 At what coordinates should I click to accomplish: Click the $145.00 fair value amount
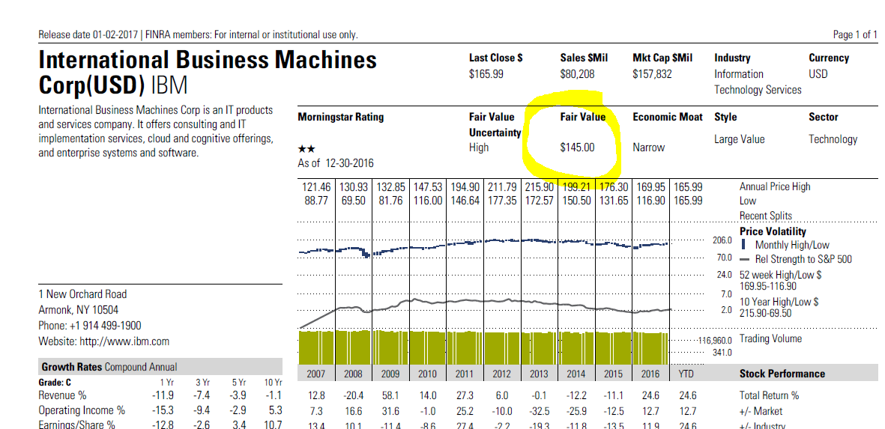577,147
